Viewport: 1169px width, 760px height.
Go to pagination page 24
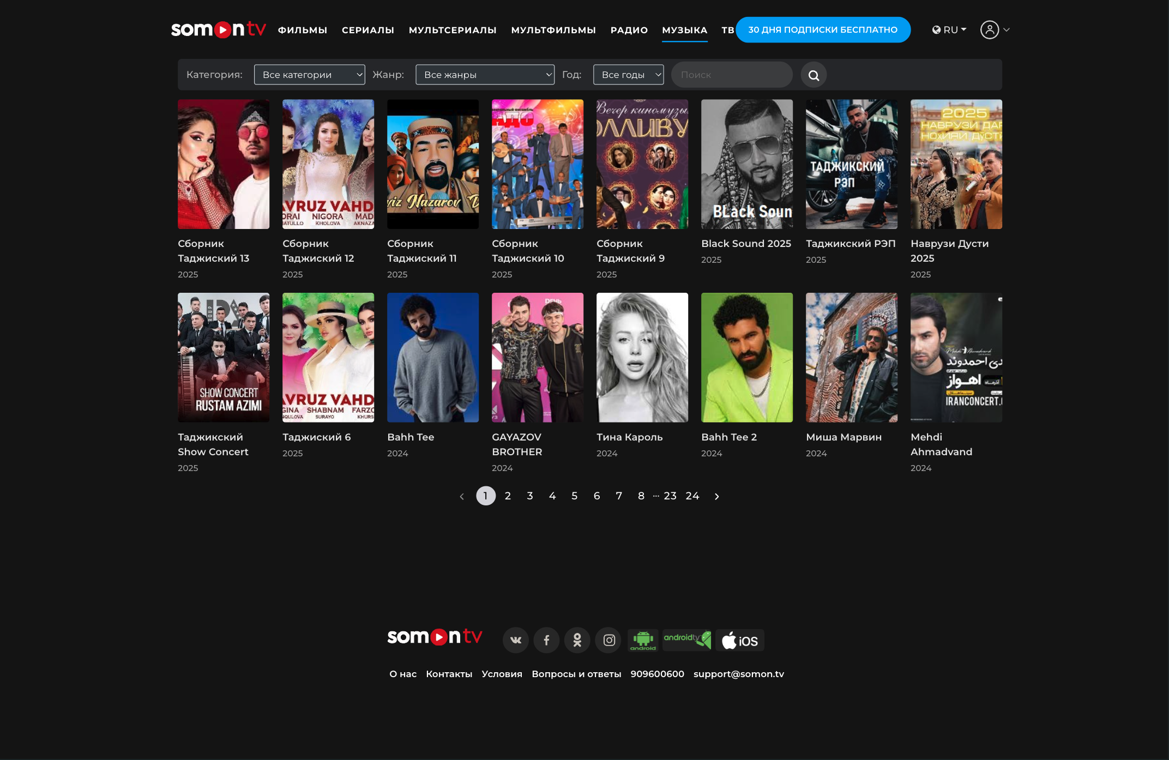click(x=692, y=496)
